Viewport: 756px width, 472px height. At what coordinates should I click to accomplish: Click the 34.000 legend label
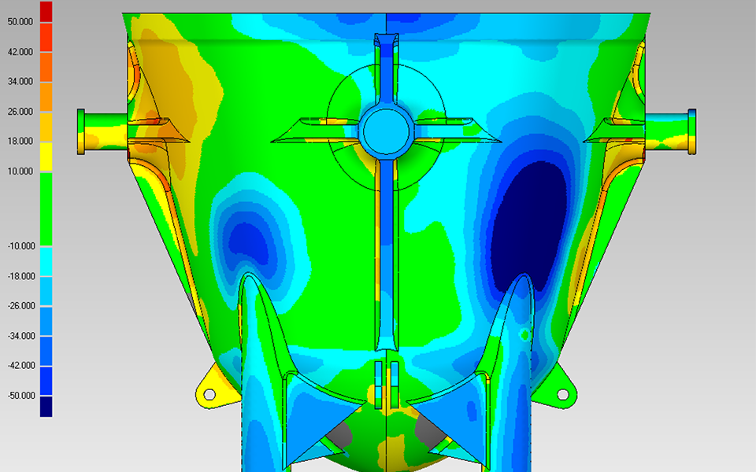tap(20, 81)
